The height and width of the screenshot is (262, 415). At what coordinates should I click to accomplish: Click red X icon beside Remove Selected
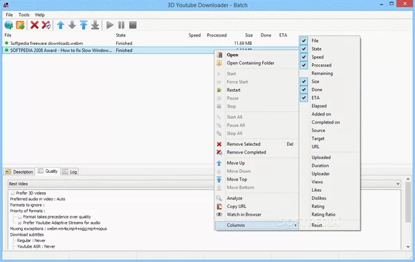219,144
